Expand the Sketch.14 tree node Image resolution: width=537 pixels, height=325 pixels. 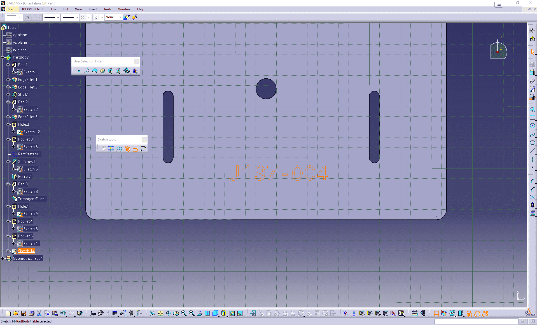click(x=8, y=251)
